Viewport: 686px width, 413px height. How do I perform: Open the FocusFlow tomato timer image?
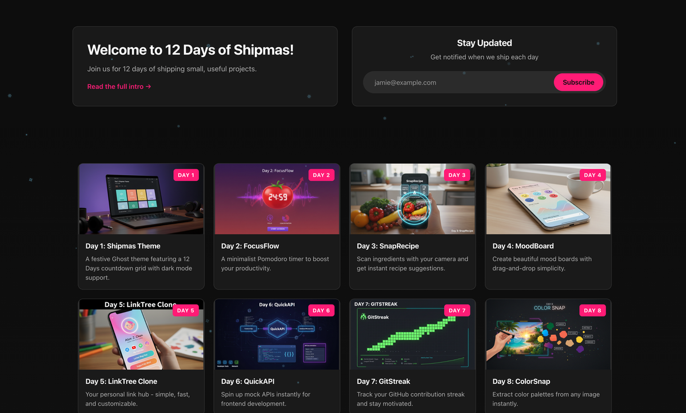click(277, 199)
